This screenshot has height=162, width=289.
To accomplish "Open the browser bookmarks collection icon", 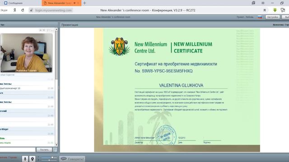I will (253, 3).
